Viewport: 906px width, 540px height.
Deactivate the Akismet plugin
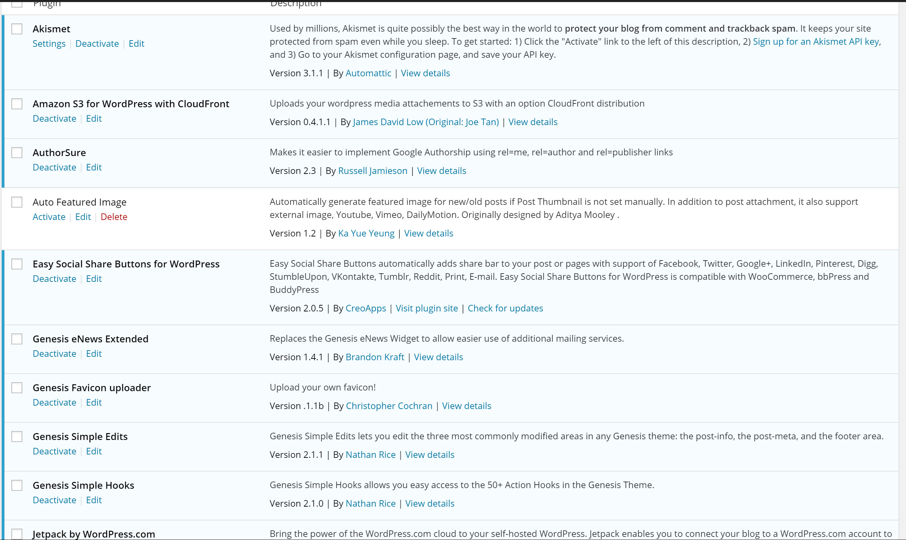[97, 44]
